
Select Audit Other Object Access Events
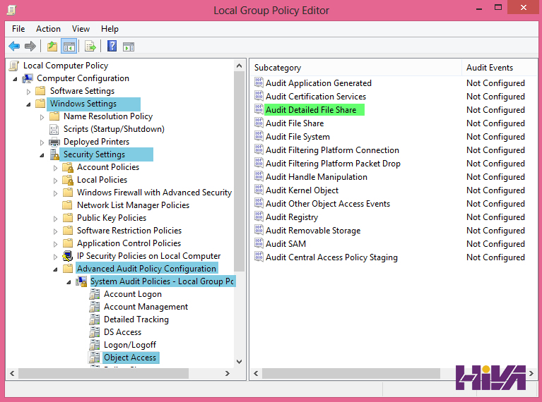pyautogui.click(x=328, y=204)
